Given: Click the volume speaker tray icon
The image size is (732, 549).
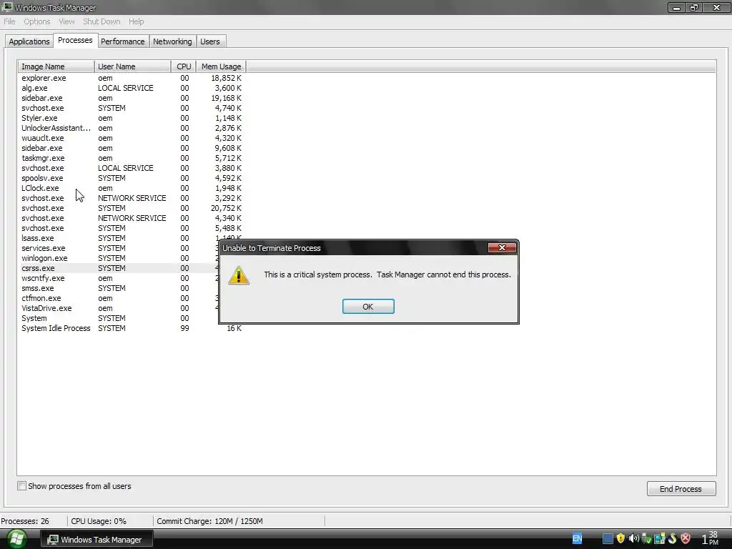Looking at the screenshot, I should pyautogui.click(x=633, y=539).
